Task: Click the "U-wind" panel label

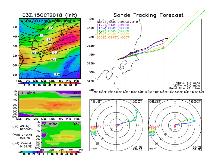Action: tap(28, 93)
